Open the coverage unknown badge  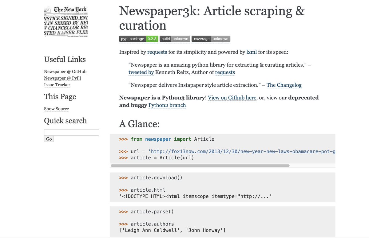tap(211, 39)
